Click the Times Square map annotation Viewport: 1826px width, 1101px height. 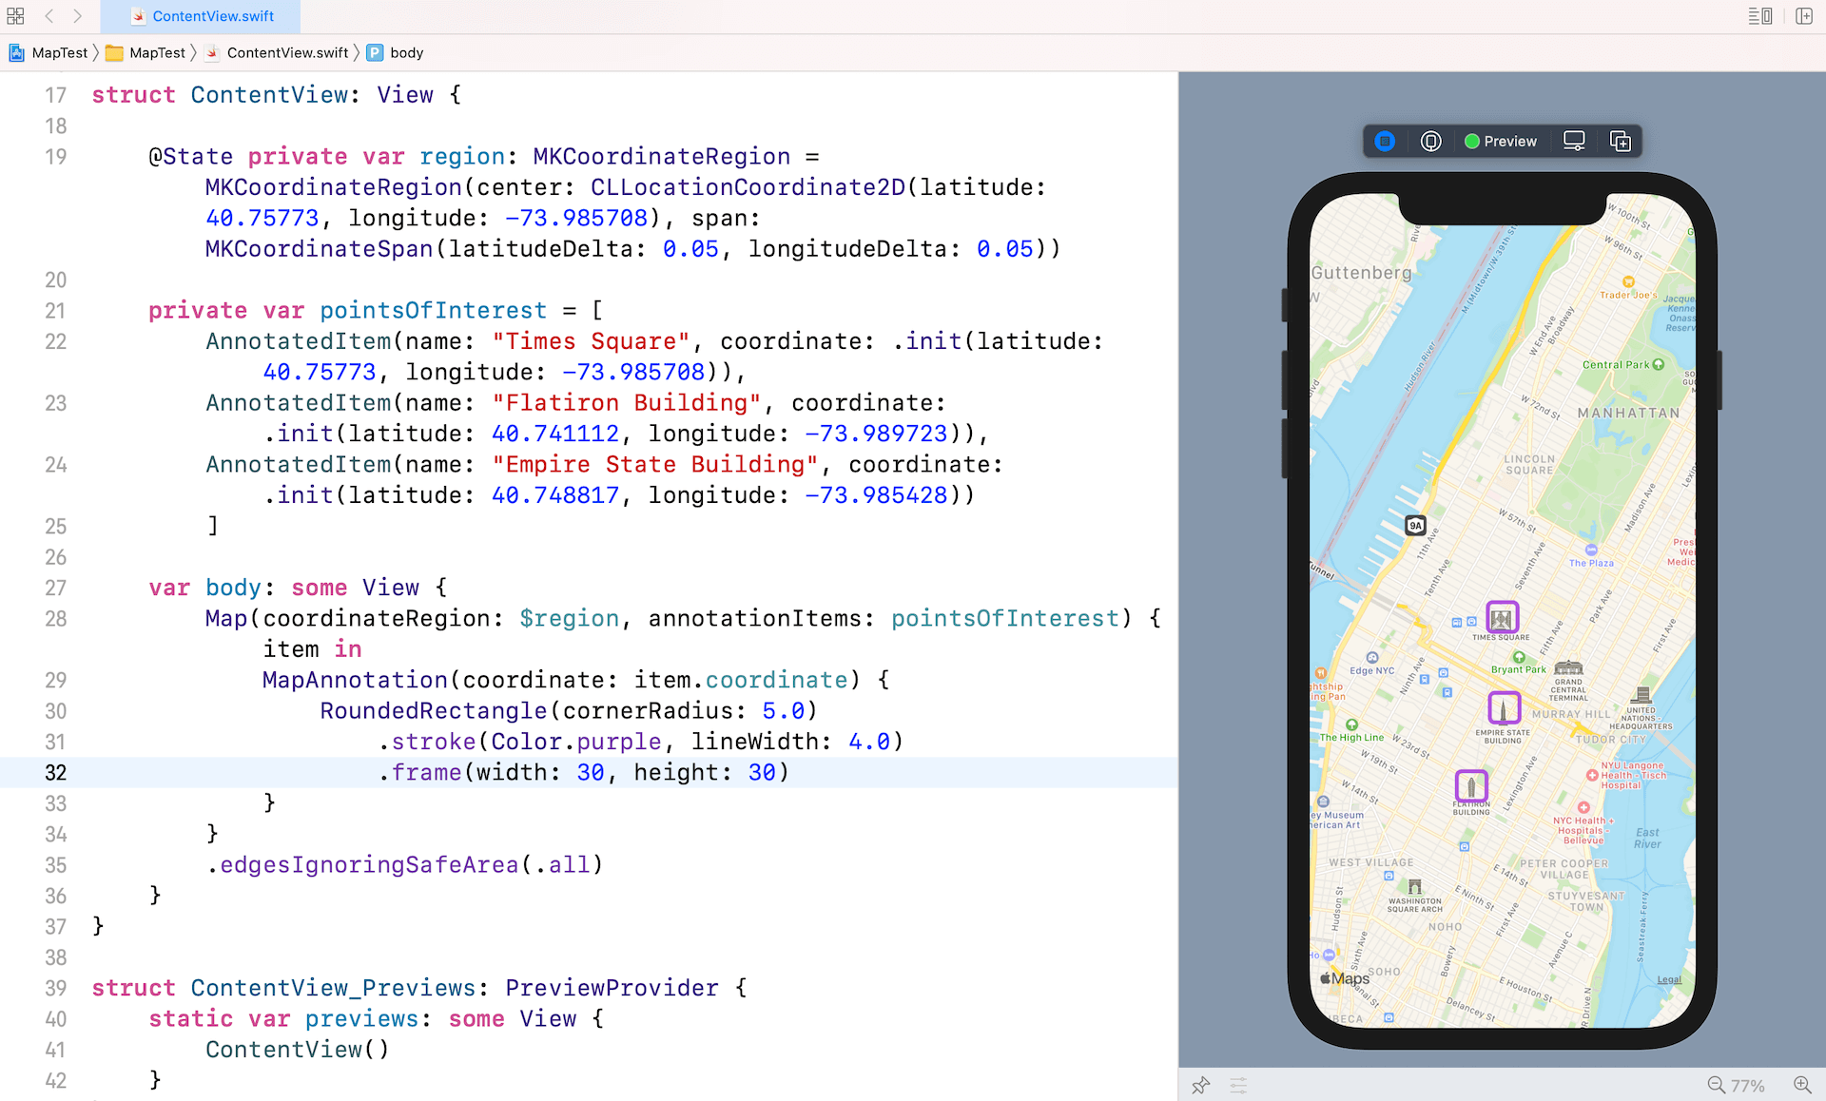(1502, 618)
